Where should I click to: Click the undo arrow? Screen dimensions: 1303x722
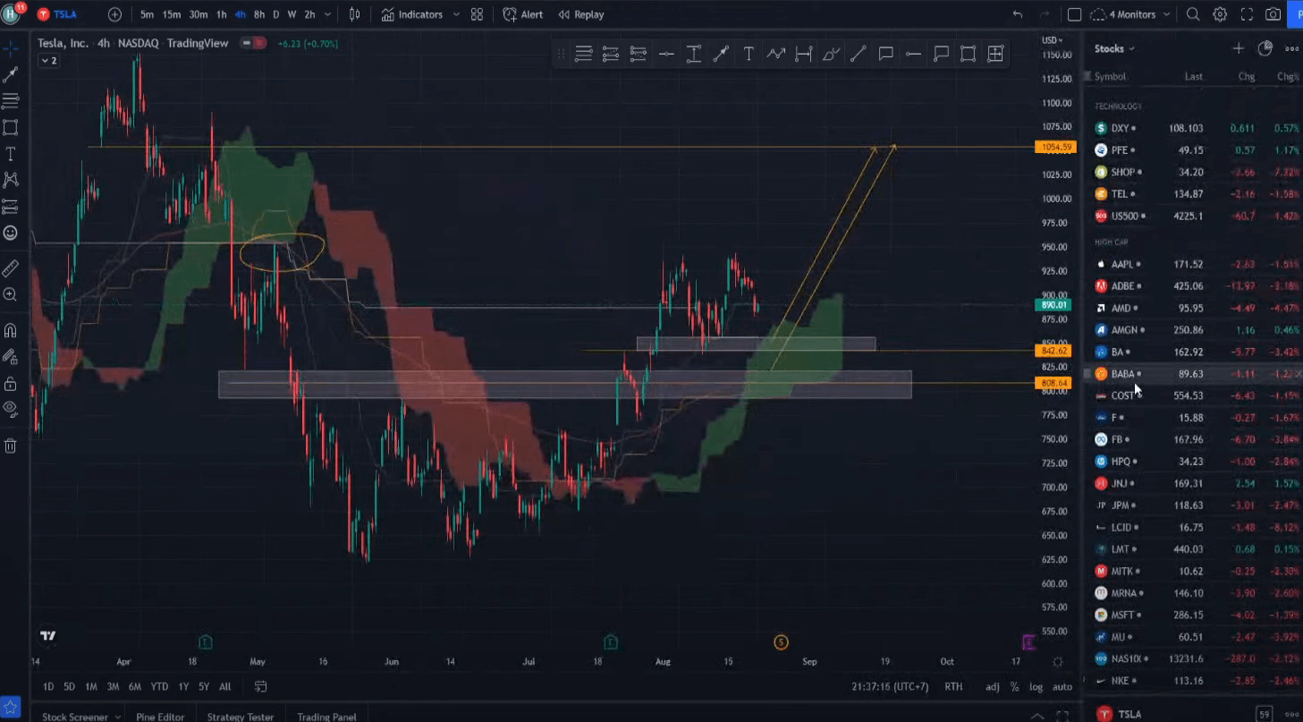(1018, 14)
